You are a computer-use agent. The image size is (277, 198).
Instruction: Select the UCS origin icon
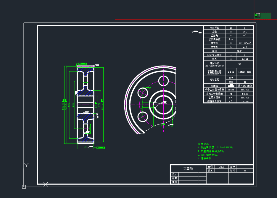24,186
